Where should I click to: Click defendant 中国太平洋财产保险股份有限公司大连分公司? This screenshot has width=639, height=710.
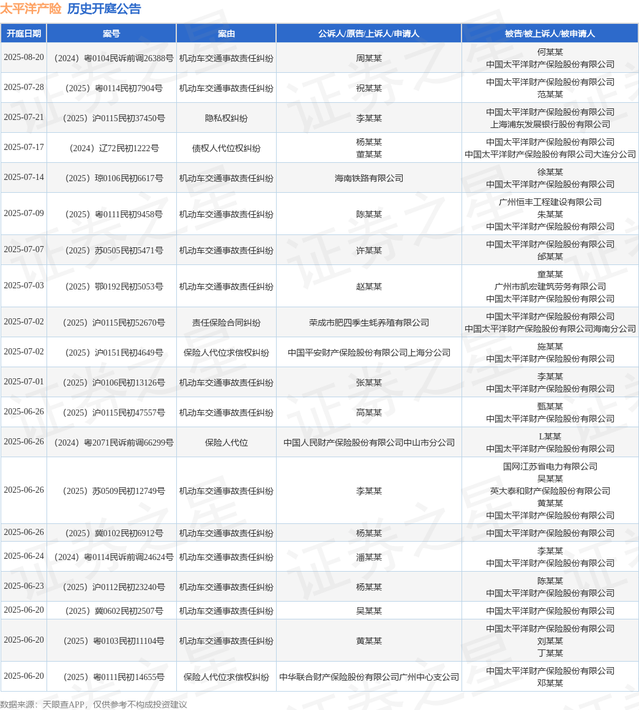coord(550,154)
